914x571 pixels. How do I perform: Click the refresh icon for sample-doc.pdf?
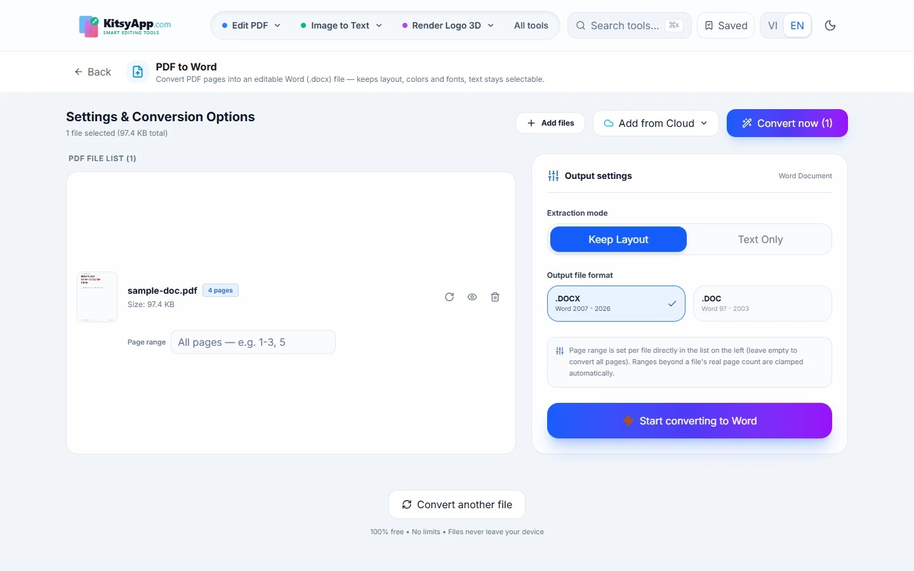(x=449, y=297)
